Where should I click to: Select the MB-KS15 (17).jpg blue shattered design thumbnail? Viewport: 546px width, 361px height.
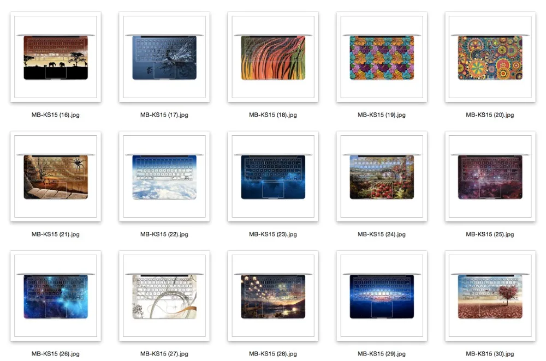pos(164,57)
